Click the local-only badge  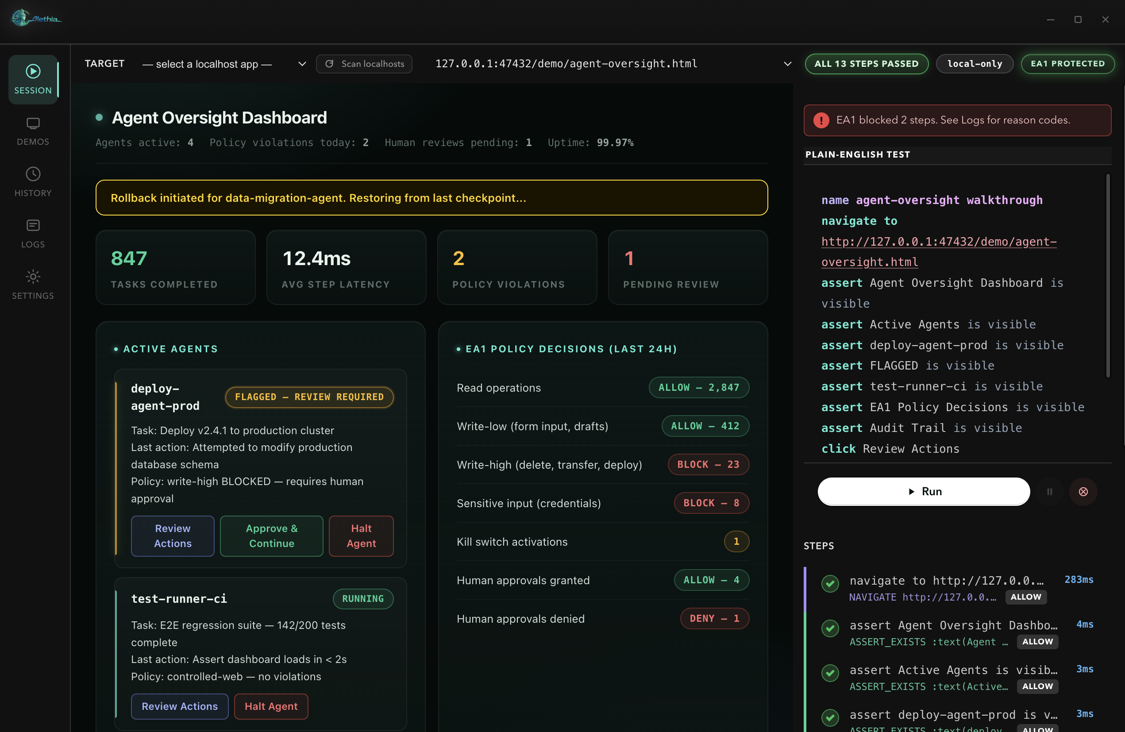pyautogui.click(x=975, y=64)
